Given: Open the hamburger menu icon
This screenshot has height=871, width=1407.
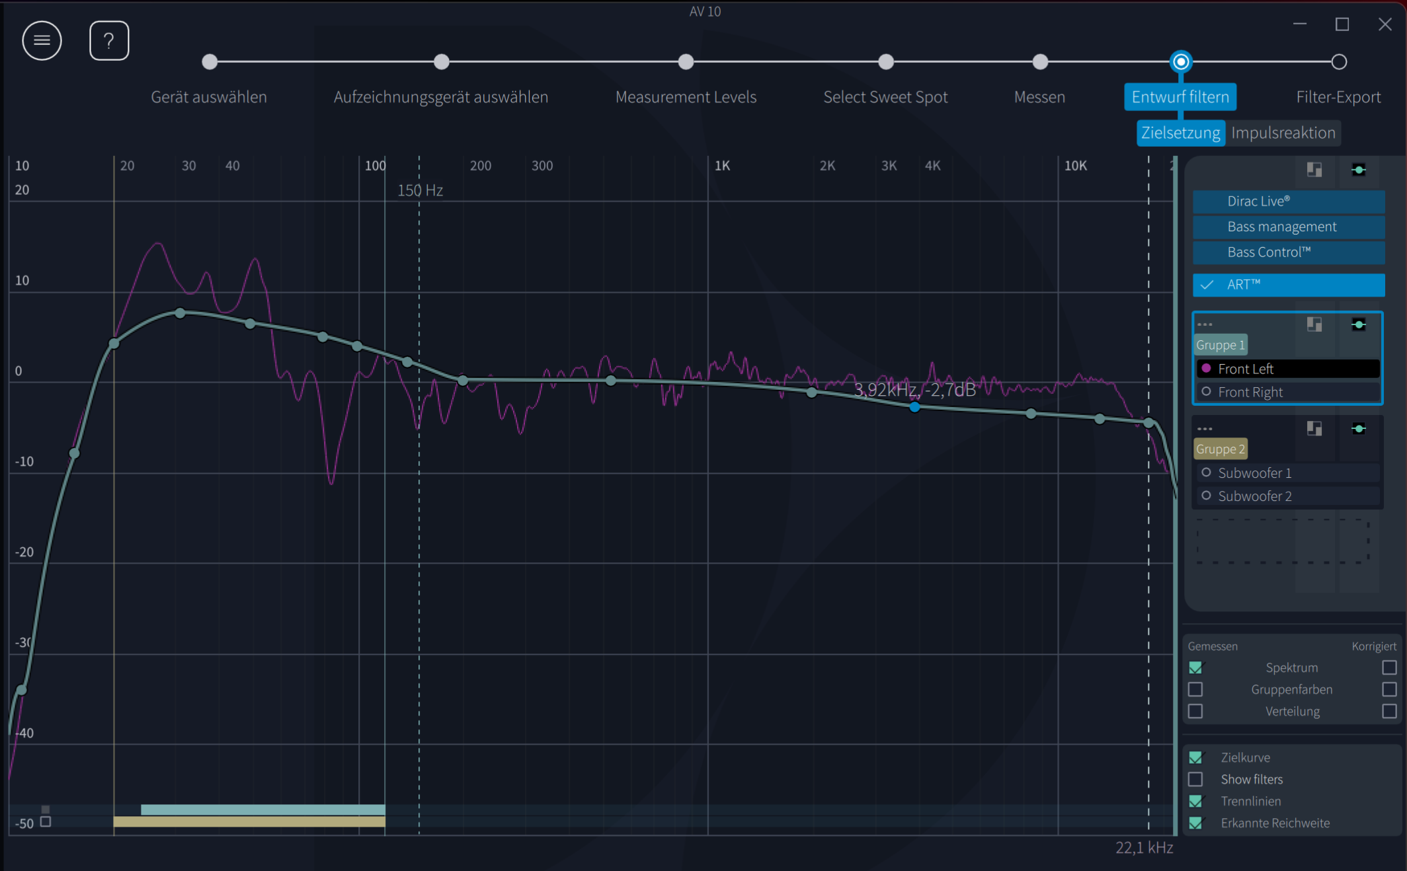Looking at the screenshot, I should pos(42,41).
